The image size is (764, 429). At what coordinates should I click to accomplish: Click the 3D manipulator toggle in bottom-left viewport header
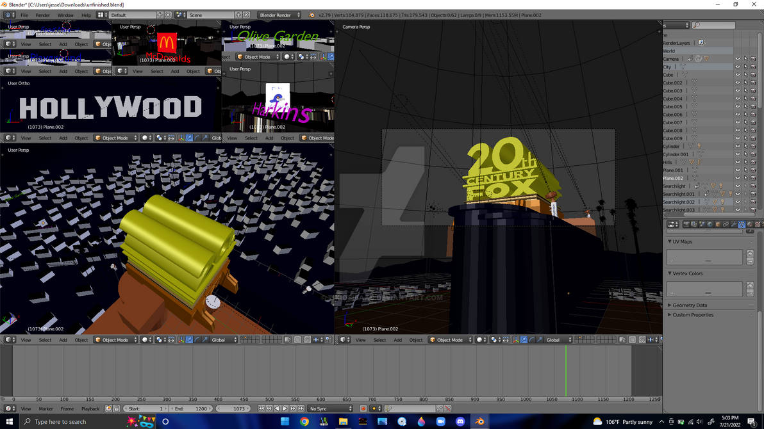click(x=181, y=340)
